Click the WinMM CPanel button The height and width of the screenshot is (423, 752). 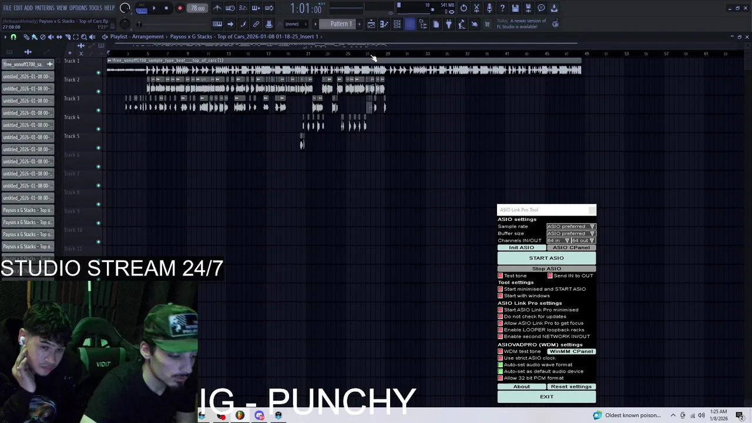pos(571,351)
